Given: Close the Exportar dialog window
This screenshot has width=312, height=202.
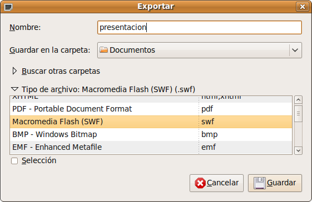Looking at the screenshot, I should (302, 7).
